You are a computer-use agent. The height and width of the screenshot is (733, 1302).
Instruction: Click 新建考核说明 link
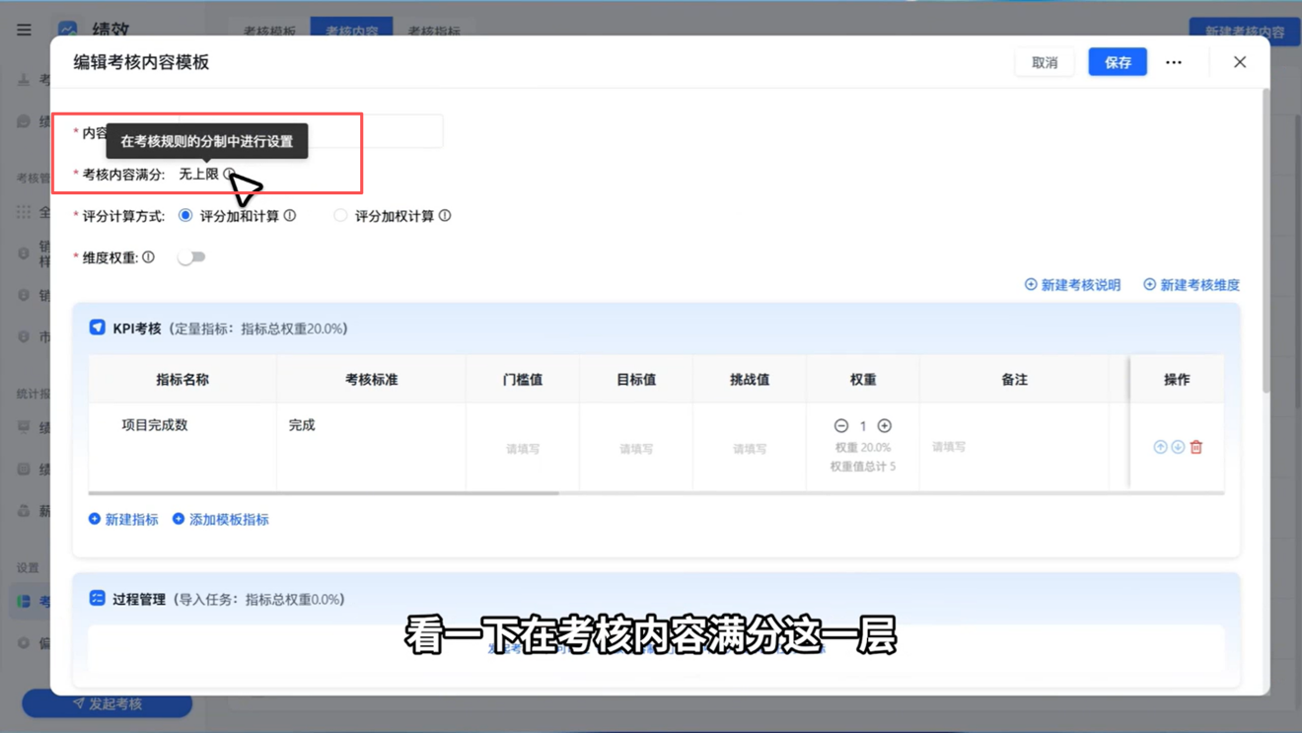[1072, 285]
